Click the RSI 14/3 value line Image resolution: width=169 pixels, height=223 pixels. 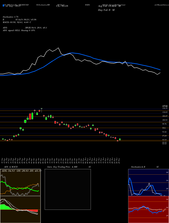(x=20, y=20)
